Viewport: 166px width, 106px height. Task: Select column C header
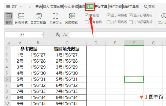point(67,43)
